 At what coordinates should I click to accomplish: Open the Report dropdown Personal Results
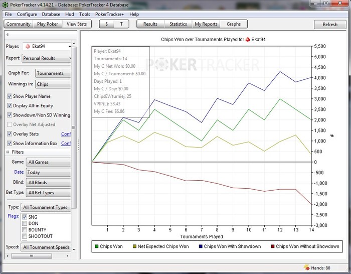pyautogui.click(x=46, y=58)
